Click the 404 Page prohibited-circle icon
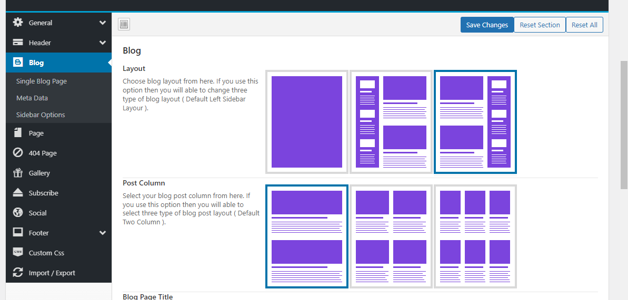The width and height of the screenshot is (628, 300). pyautogui.click(x=18, y=153)
